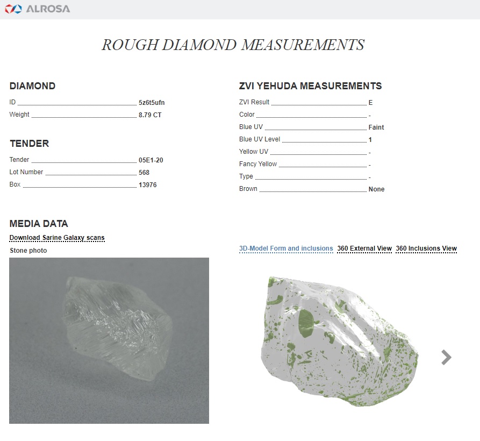Image resolution: width=480 pixels, height=441 pixels.
Task: Click the Lot Number 568
Action: [x=144, y=172]
